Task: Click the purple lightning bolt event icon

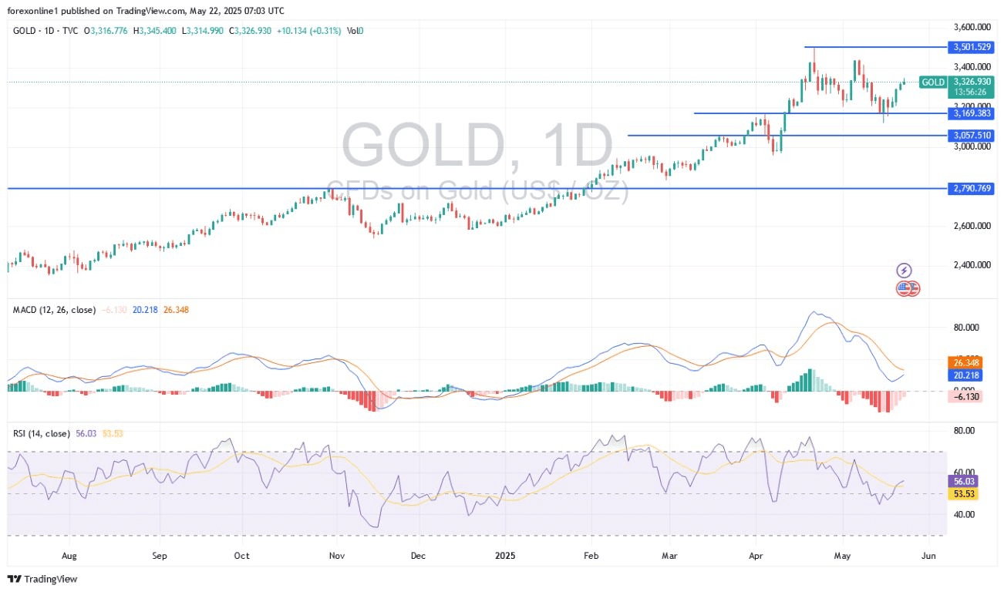Action: coord(905,271)
